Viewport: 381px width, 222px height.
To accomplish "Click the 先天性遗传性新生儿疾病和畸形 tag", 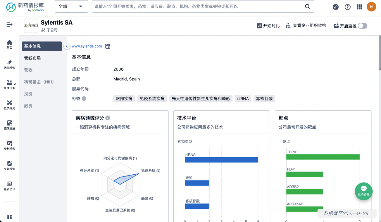I will (201, 99).
